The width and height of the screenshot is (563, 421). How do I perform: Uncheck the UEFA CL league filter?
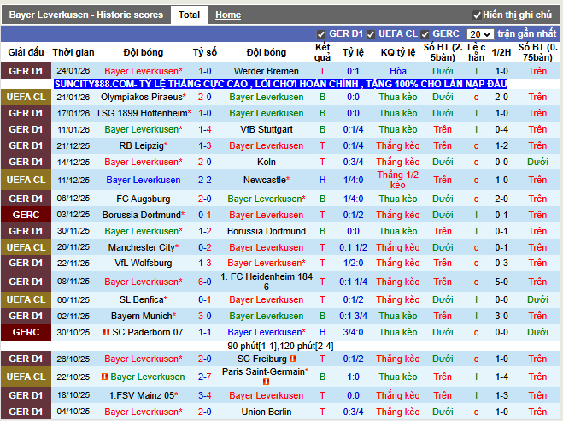pyautogui.click(x=371, y=34)
